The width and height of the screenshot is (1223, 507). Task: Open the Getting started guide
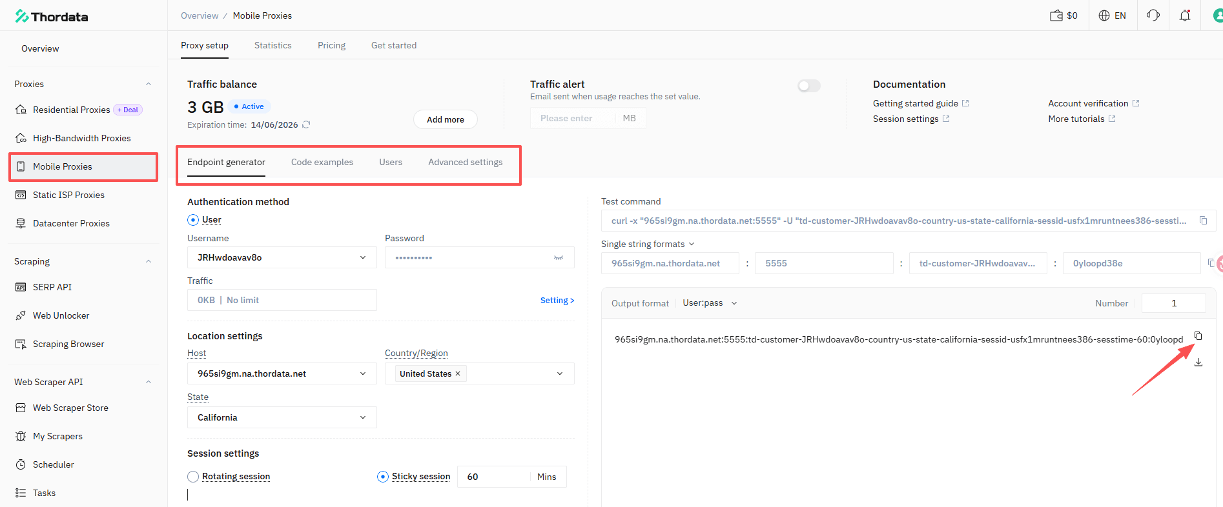point(921,103)
